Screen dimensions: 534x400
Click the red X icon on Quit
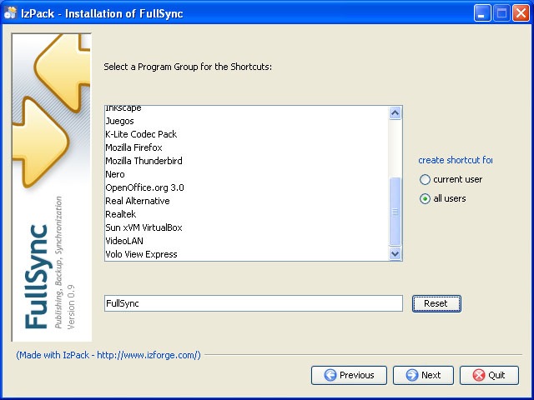(478, 375)
